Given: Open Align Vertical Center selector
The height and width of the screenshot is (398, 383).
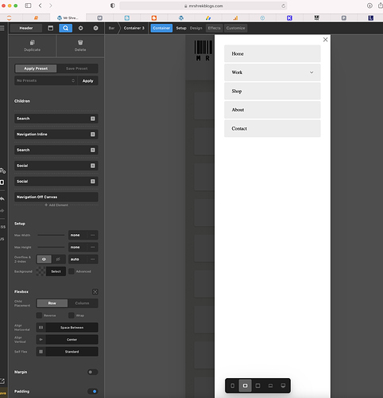Looking at the screenshot, I should coord(67,340).
